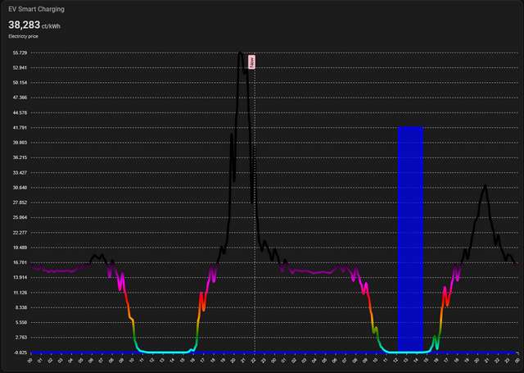Open the EV Smart Charging card title

[x=36, y=9]
